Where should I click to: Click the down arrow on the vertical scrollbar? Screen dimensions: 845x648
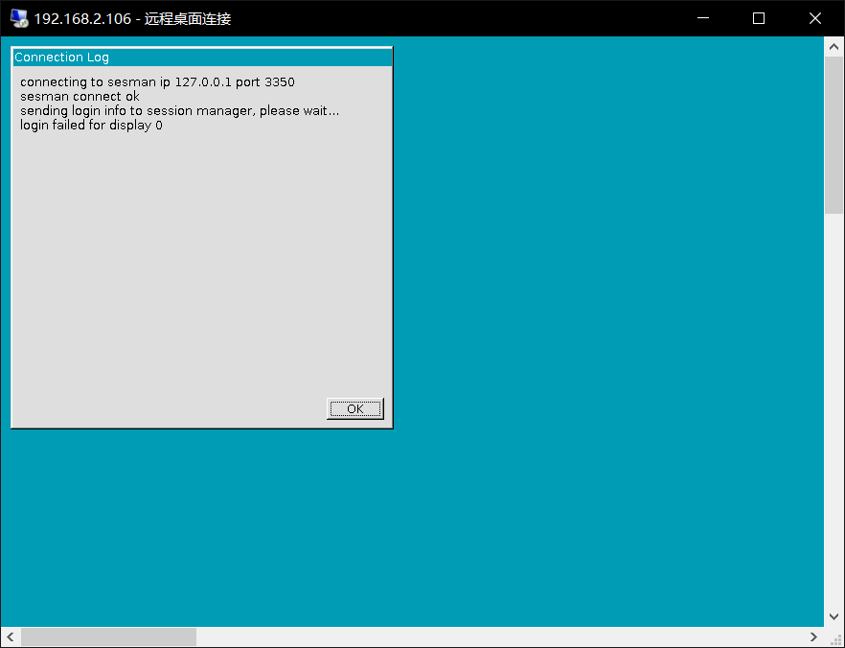point(834,617)
